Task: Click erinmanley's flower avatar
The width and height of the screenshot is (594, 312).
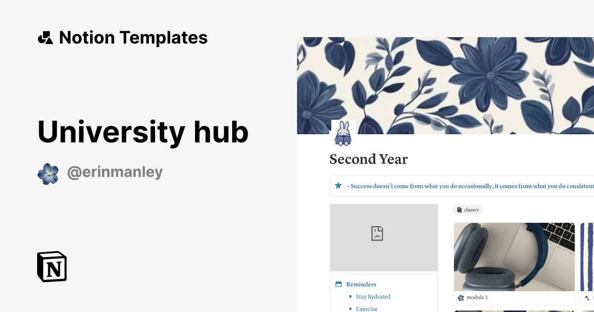Action: (48, 173)
